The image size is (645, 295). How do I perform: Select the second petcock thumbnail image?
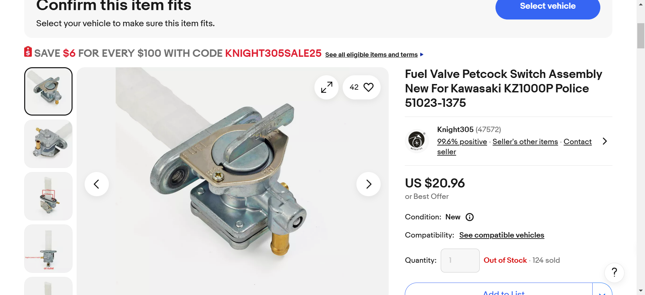click(48, 144)
